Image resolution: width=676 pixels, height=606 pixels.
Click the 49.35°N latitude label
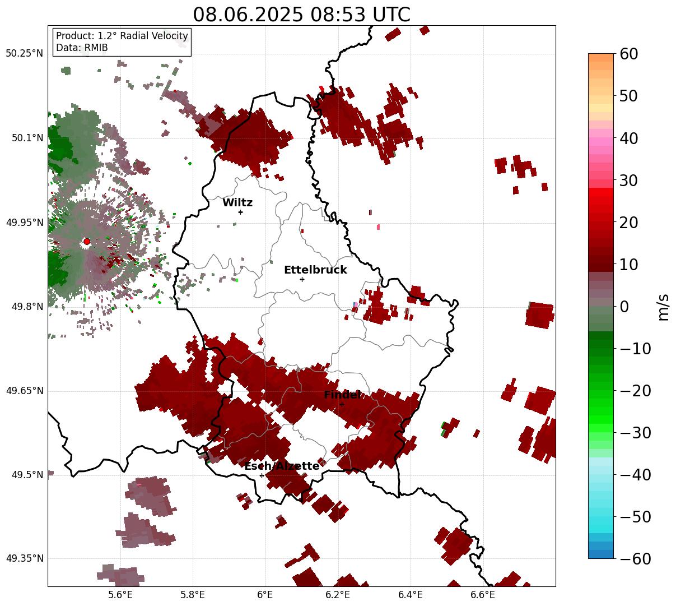pos(24,558)
